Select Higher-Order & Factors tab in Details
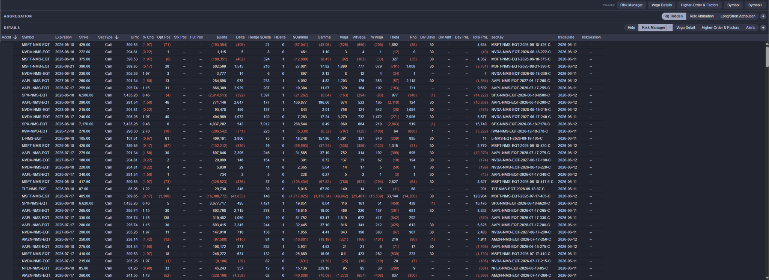The width and height of the screenshot is (769, 280). 720,27
